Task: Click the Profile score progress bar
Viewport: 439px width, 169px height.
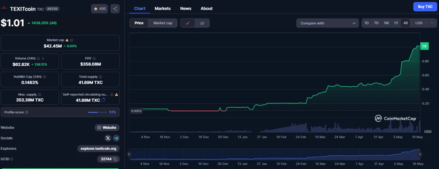Action: [98, 112]
